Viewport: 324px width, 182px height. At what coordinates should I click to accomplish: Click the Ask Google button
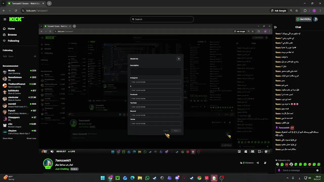click(x=278, y=11)
